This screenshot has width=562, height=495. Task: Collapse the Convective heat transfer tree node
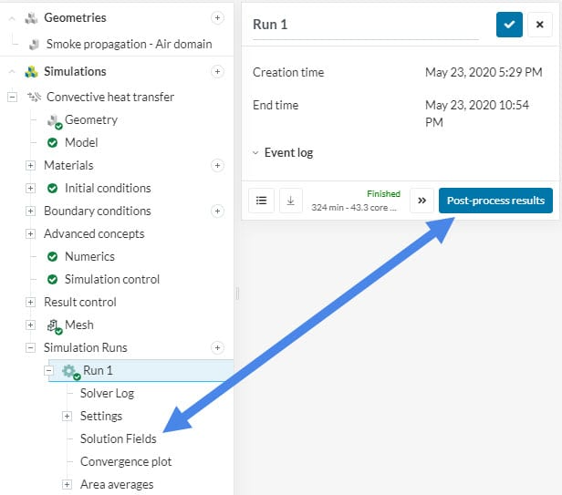coord(13,97)
